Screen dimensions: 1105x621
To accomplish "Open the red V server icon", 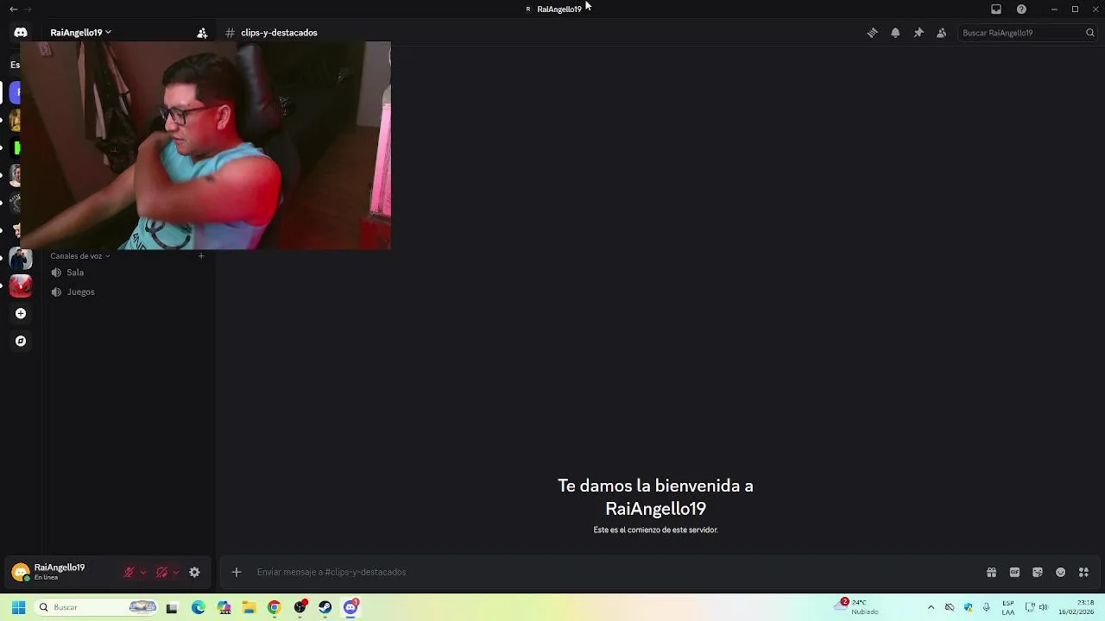I will [x=21, y=285].
